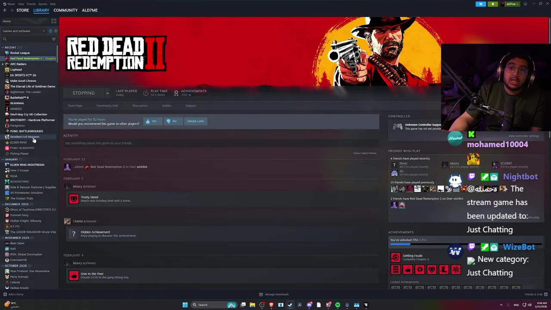Collapse the RECENT games category

coord(3,47)
